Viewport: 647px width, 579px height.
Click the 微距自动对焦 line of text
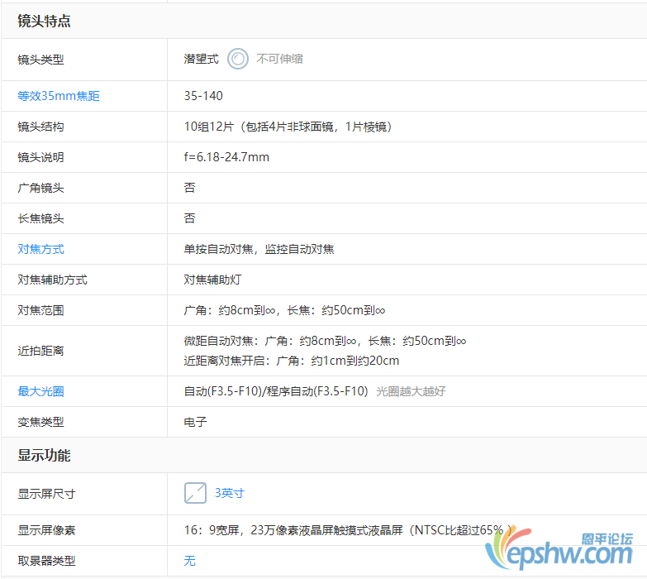click(x=325, y=341)
